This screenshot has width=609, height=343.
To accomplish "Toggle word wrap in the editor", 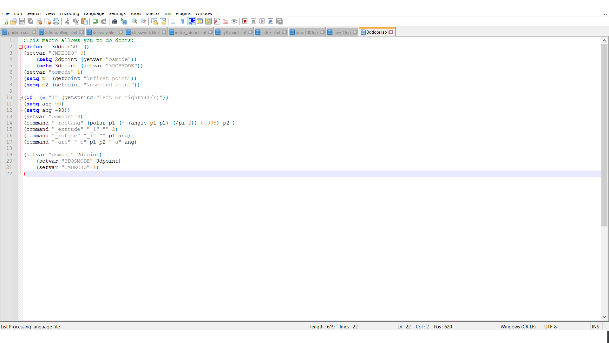I will coord(174,21).
